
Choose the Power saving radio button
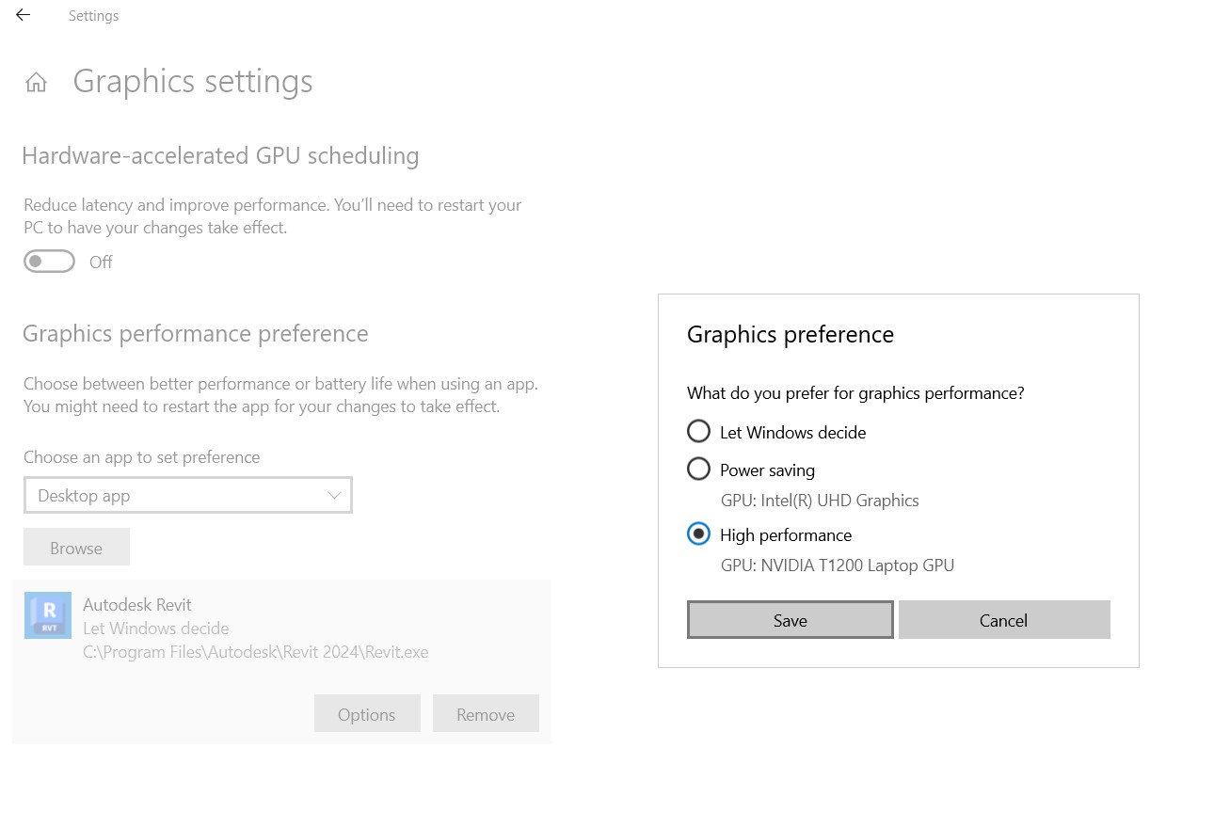click(x=698, y=469)
